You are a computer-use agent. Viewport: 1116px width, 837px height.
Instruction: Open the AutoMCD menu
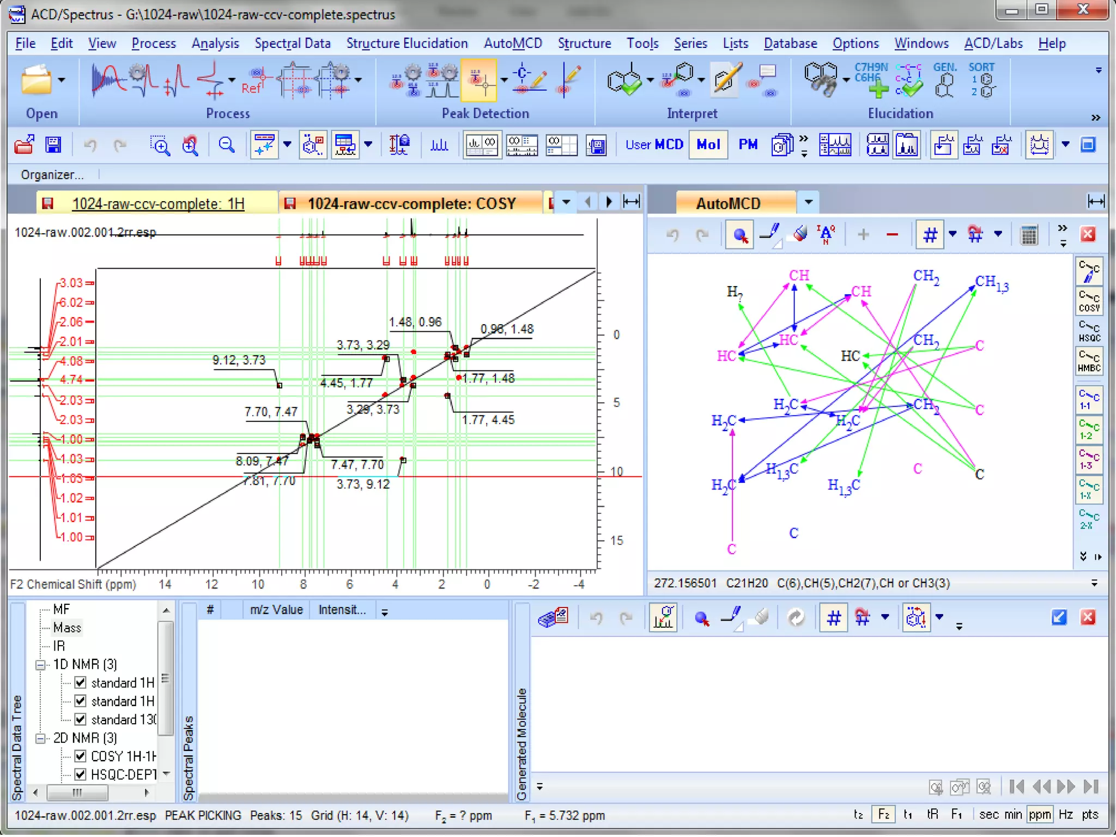point(512,43)
